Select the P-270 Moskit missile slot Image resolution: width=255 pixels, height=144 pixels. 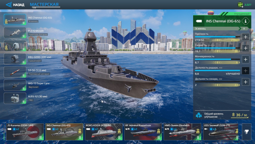click(15, 33)
